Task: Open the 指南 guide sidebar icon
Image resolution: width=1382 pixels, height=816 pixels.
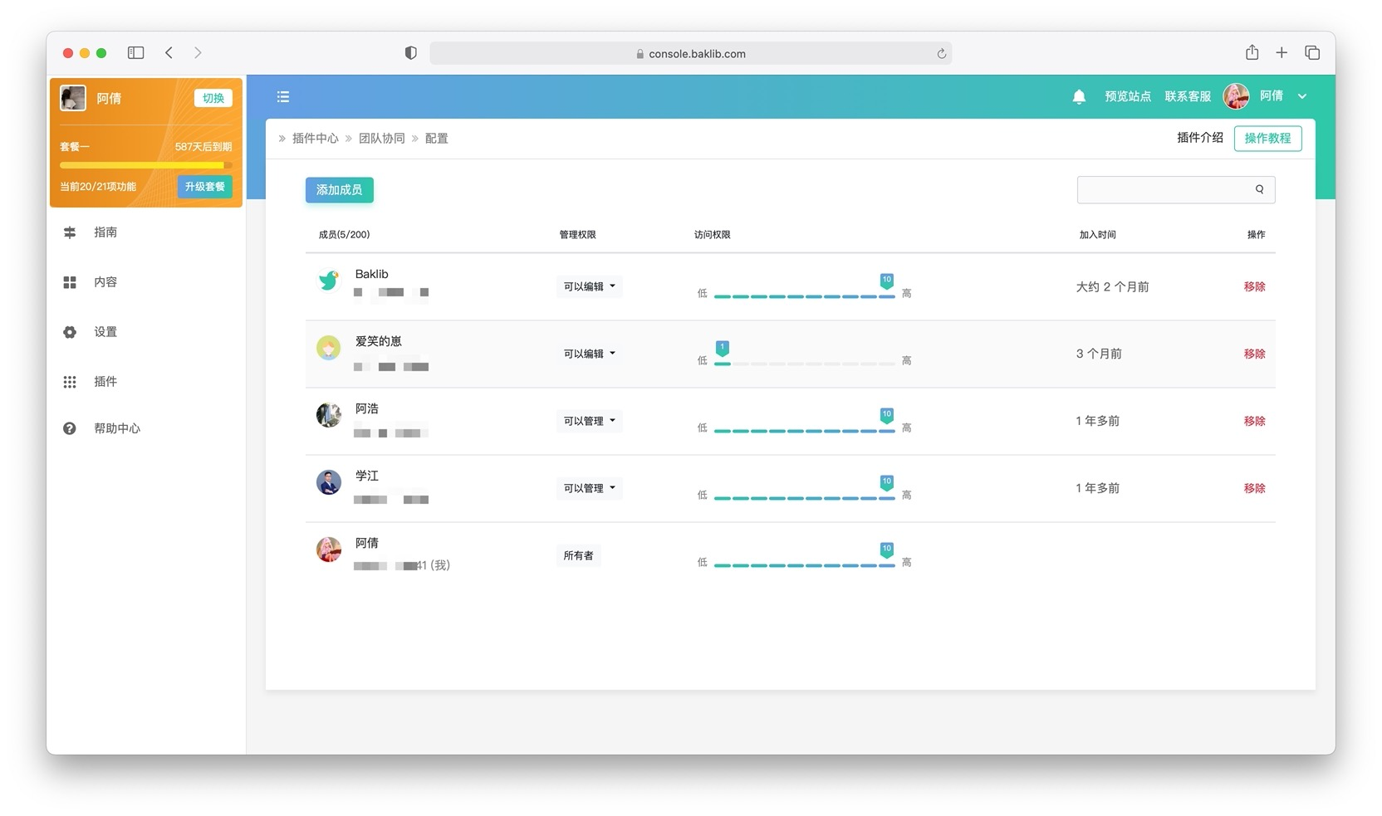Action: (70, 232)
